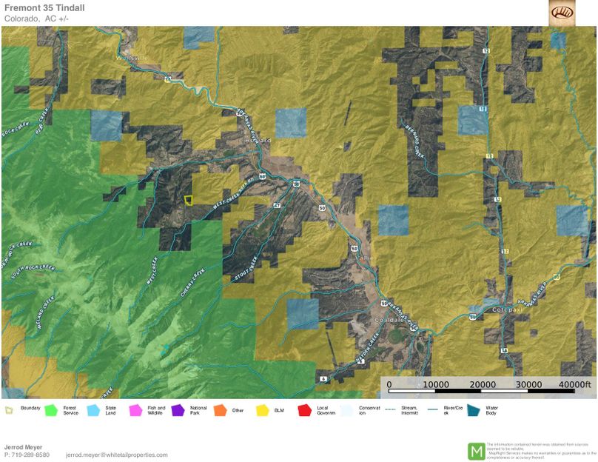Select the blue State Land legend swatch
598x462 pixels.
coord(93,409)
